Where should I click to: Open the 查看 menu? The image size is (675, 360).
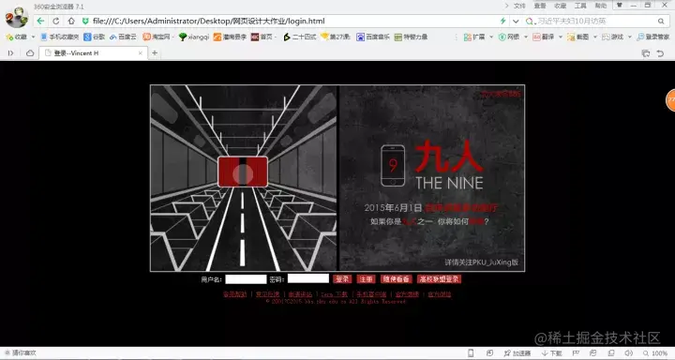click(x=540, y=6)
